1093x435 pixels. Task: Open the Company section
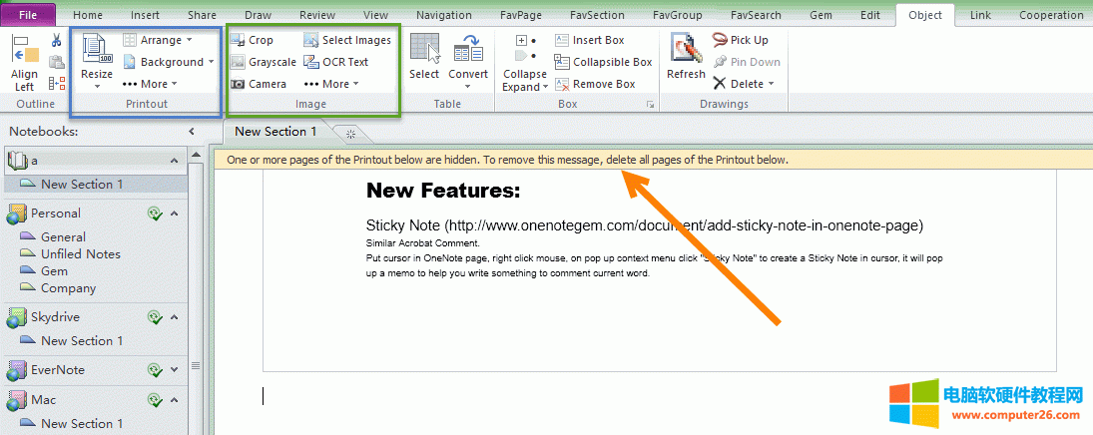coord(68,288)
